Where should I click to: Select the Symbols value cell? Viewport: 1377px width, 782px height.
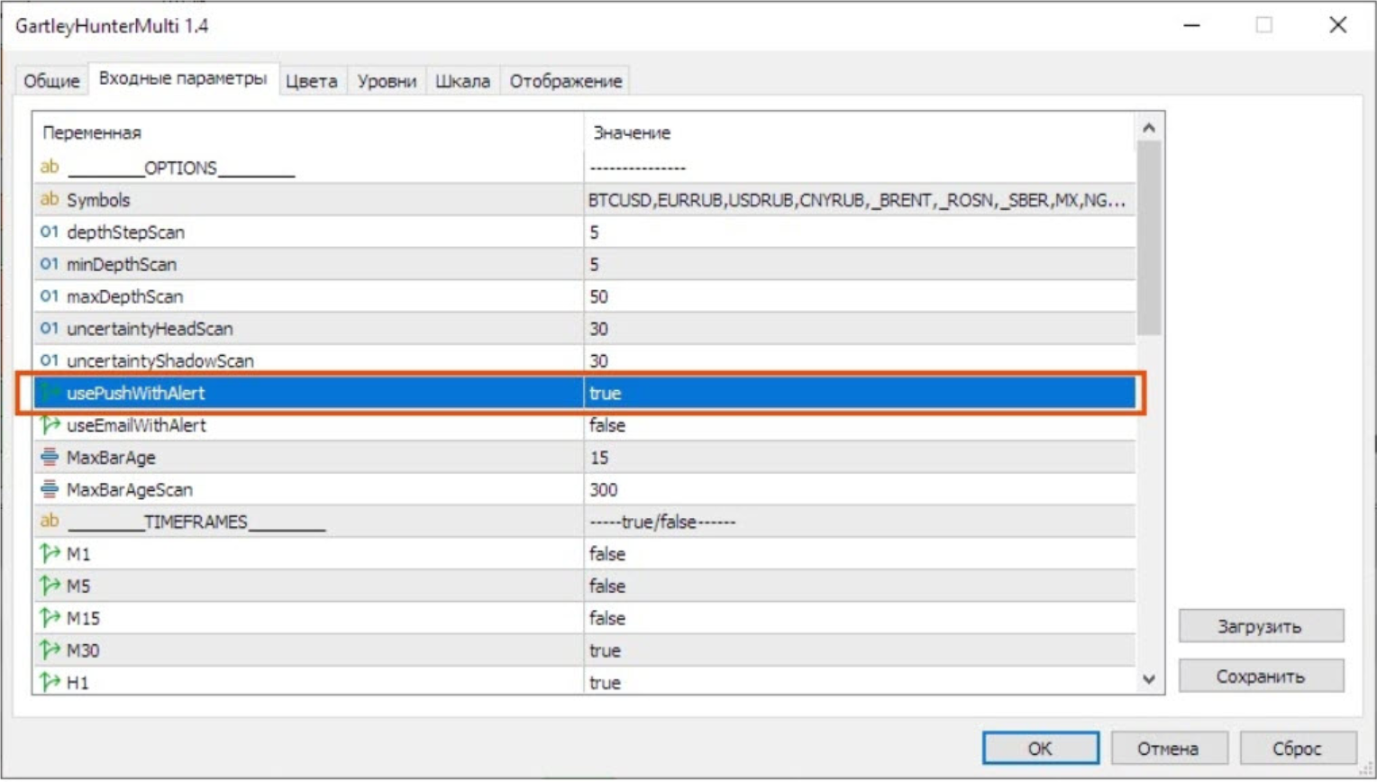tap(860, 200)
